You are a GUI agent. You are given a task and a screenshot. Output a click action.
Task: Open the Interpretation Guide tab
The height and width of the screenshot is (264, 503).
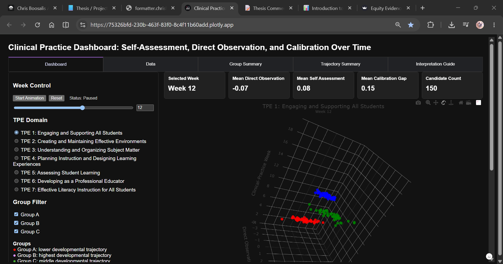click(x=435, y=64)
